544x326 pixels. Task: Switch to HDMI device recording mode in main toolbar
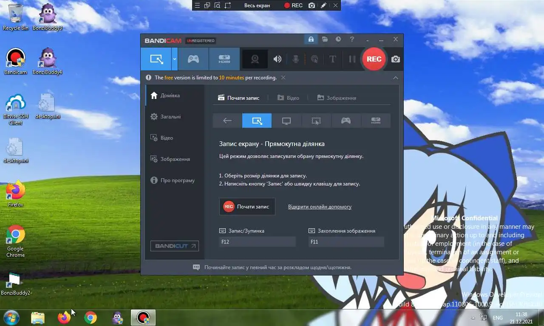(224, 59)
